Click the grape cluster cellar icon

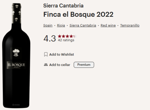pos(46,65)
